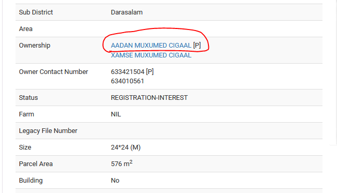This screenshot has width=337, height=193.
Task: Select the Sub District row label
Action: point(36,12)
